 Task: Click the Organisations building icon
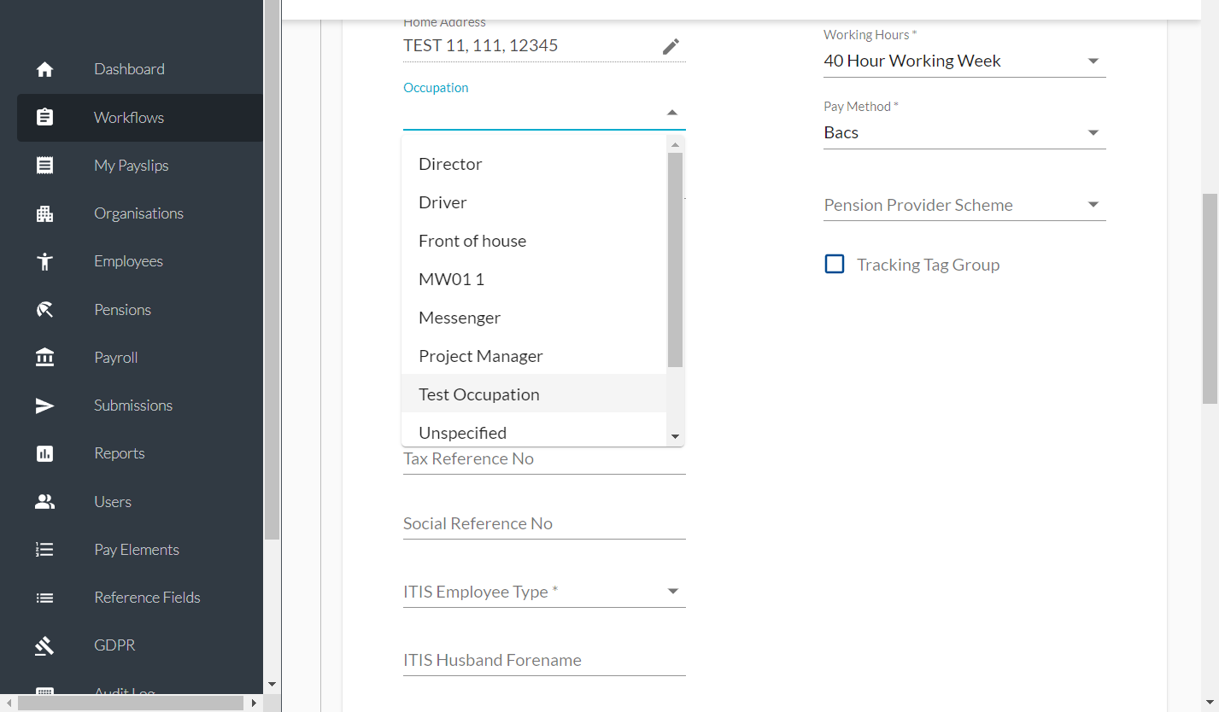pos(45,213)
